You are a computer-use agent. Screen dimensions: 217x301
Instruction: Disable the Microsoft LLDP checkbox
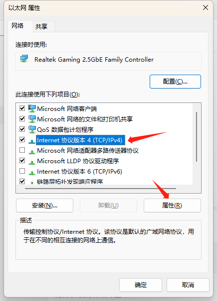click(x=22, y=160)
